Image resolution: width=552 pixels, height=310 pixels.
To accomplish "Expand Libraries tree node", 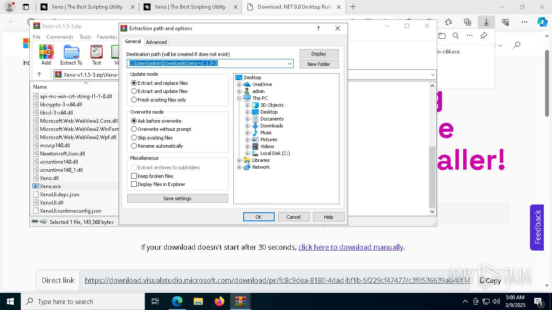I will click(239, 160).
